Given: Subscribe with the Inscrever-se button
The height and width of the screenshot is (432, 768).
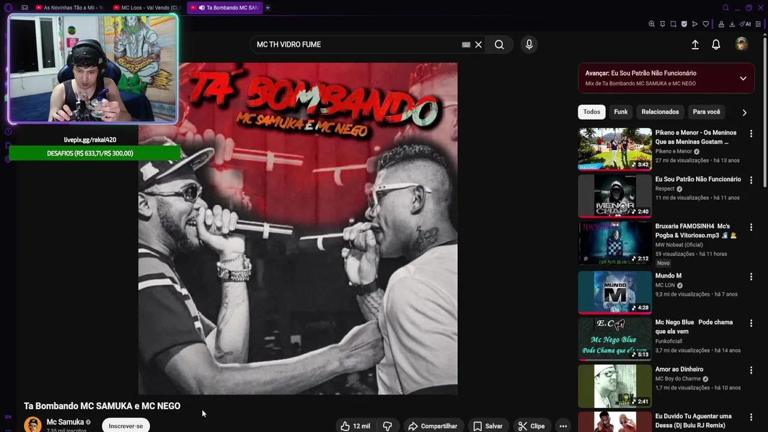Looking at the screenshot, I should [126, 425].
